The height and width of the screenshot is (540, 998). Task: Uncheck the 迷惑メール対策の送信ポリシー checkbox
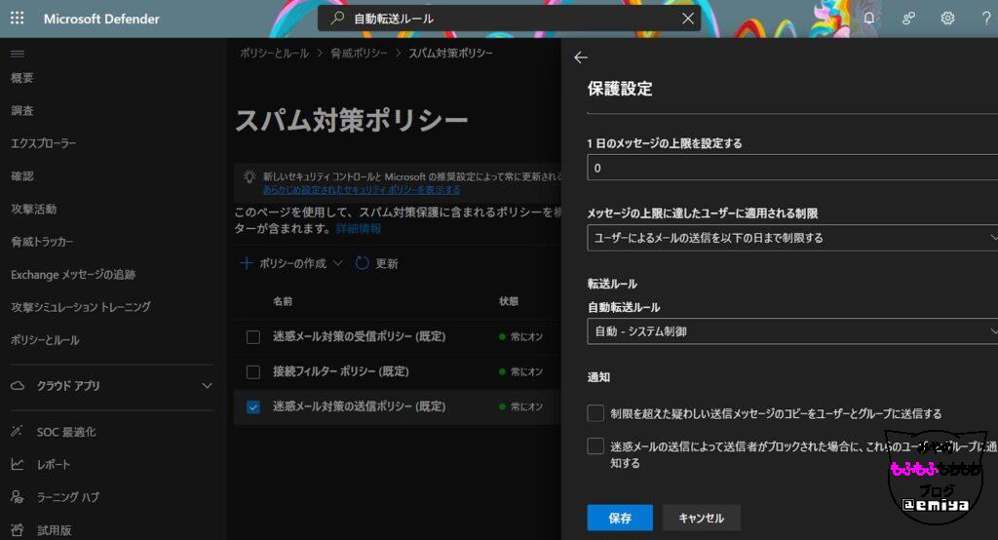[x=253, y=406]
